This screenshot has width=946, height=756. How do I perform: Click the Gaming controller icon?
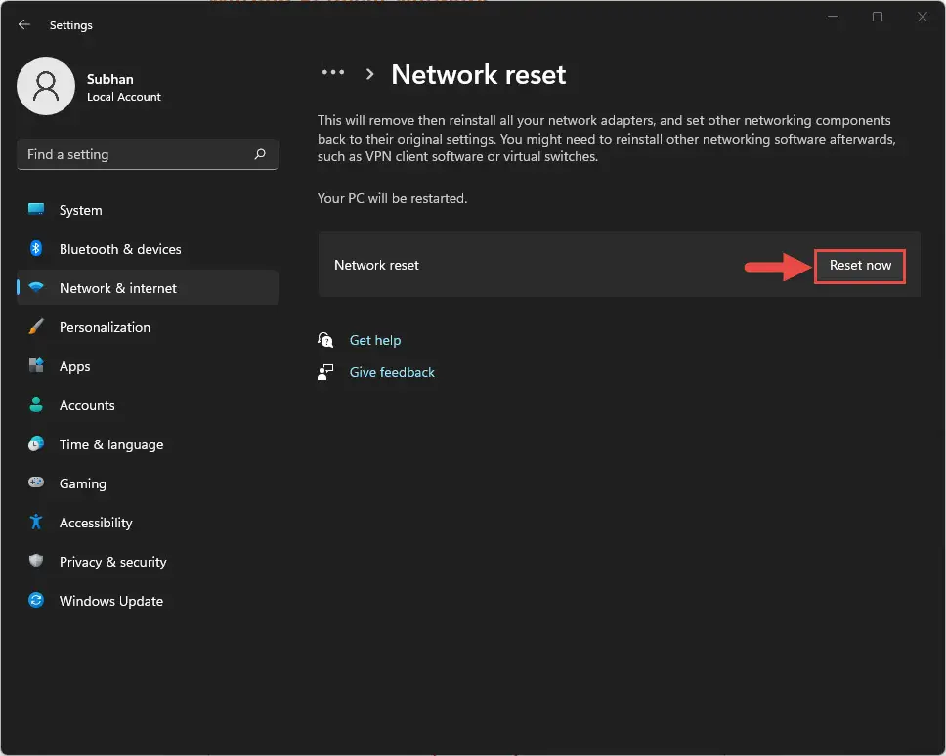click(x=36, y=483)
